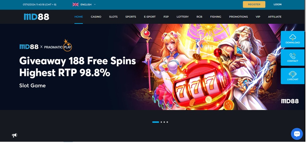Select the fourth carousel slide dot
The height and width of the screenshot is (143, 307).
167,122
